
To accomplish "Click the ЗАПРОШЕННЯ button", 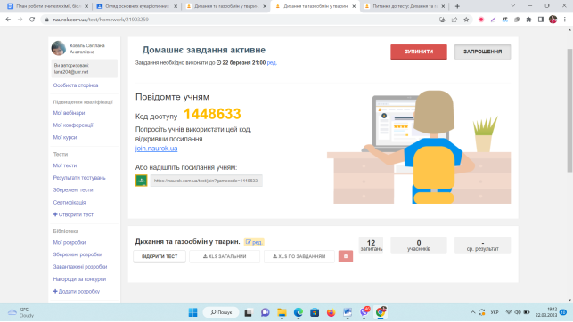I will 482,52.
